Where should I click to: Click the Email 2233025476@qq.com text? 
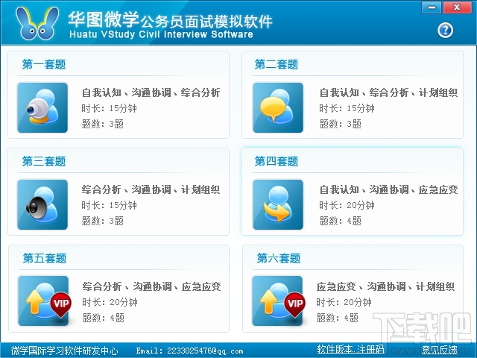(x=190, y=351)
